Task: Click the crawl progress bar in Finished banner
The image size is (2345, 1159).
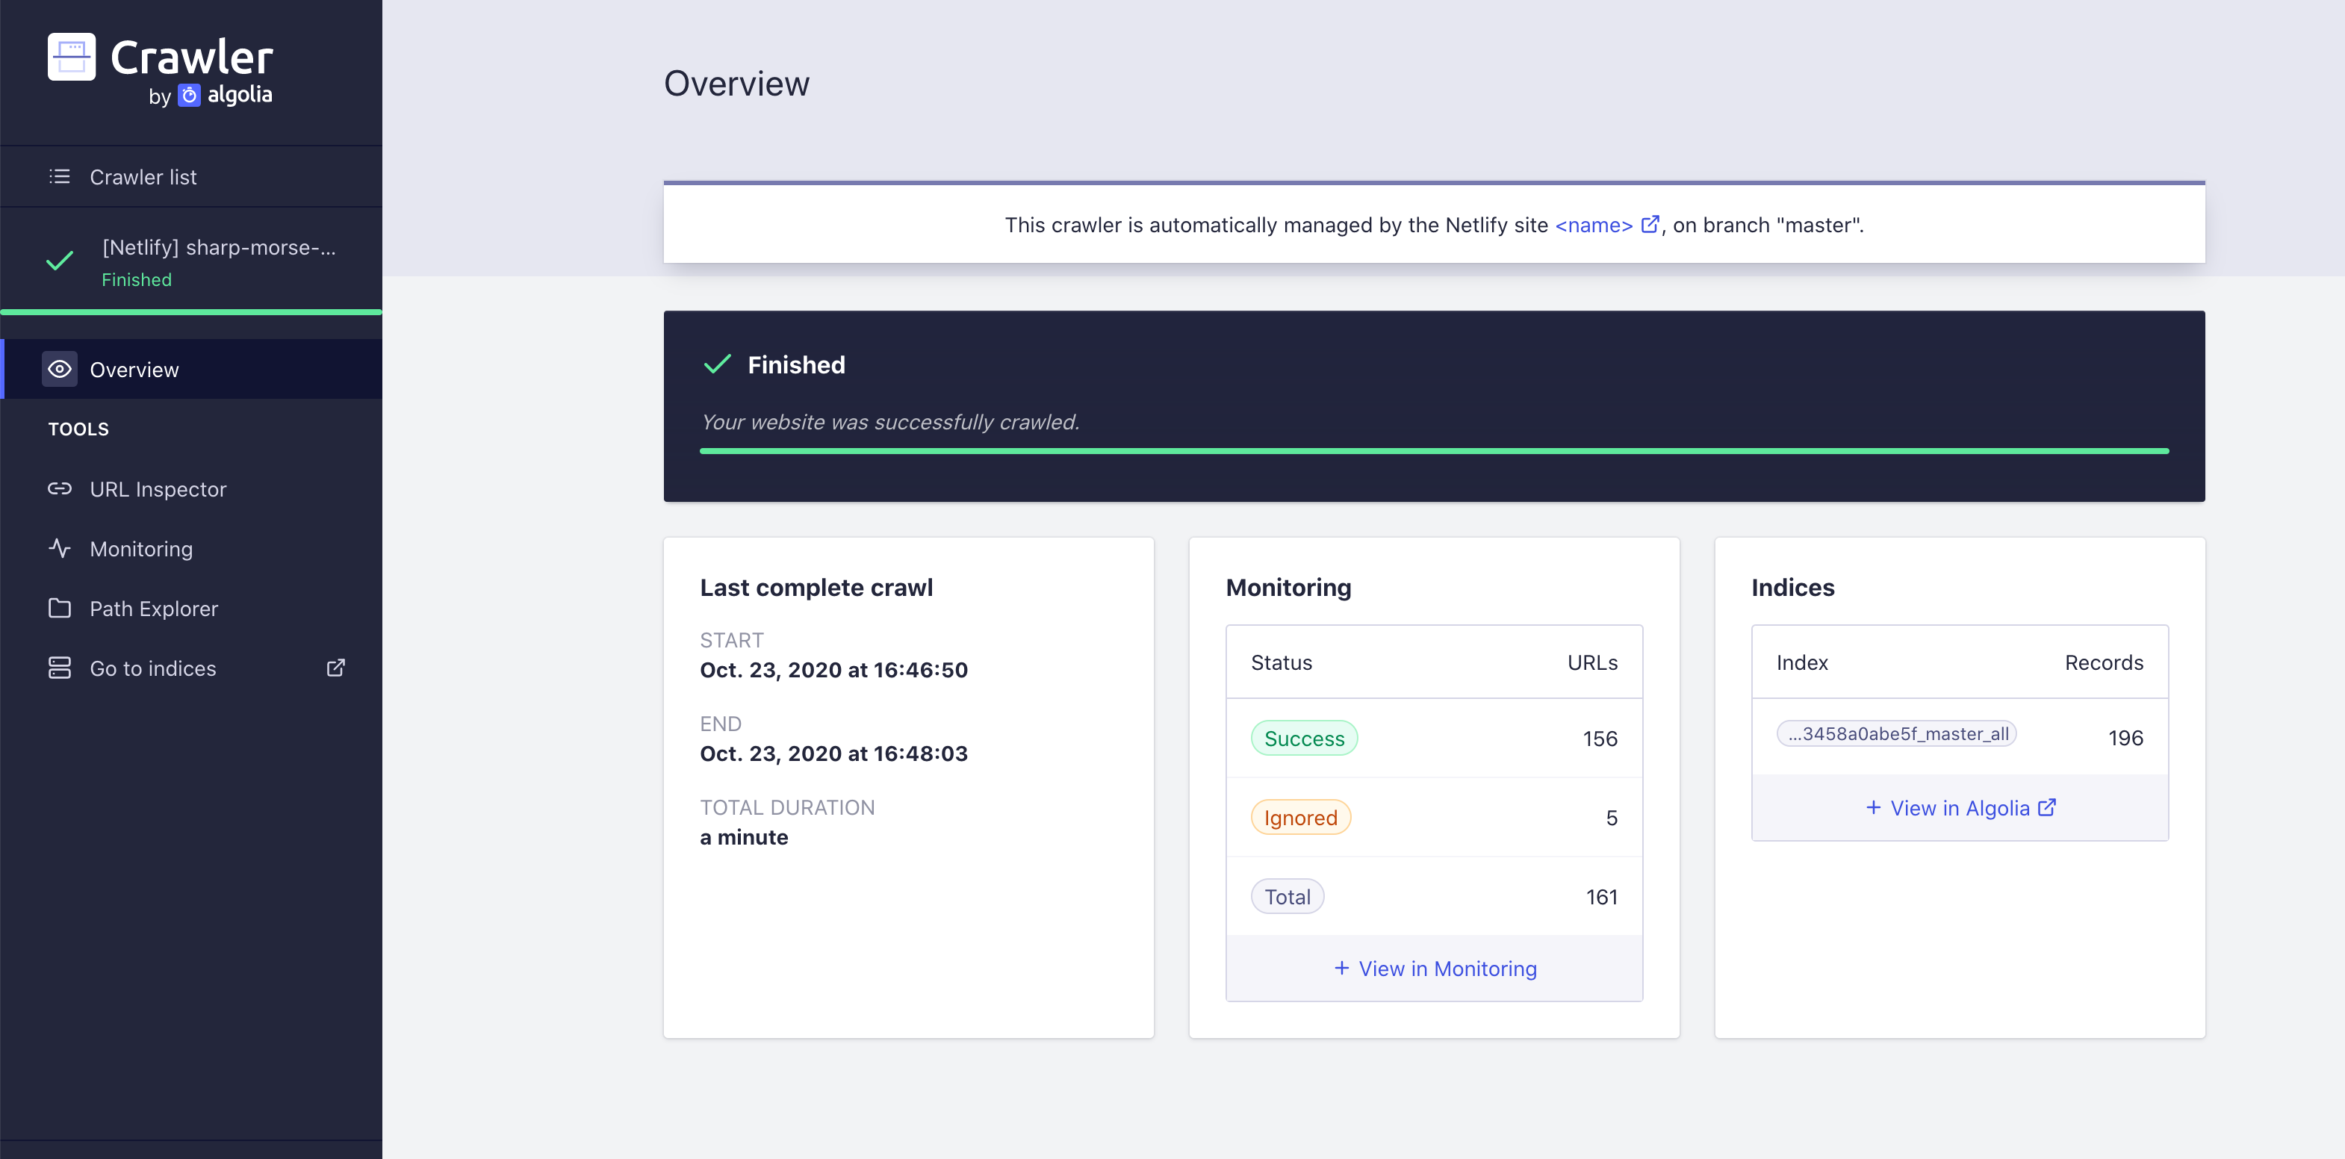Action: click(x=1435, y=450)
